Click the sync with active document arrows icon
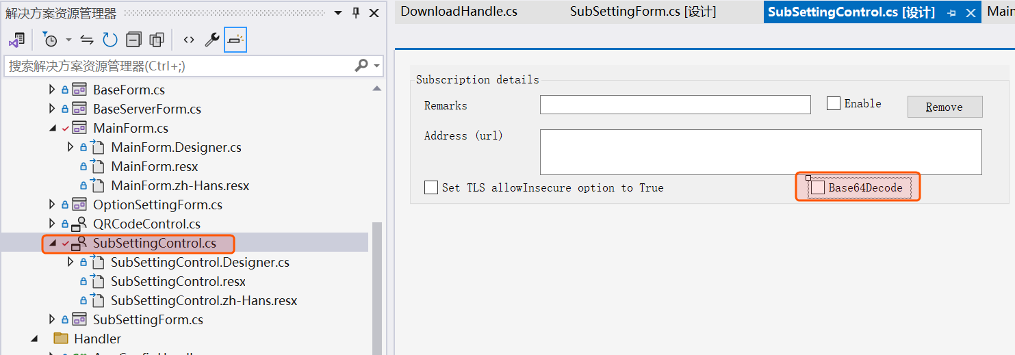This screenshot has width=1015, height=355. (87, 40)
